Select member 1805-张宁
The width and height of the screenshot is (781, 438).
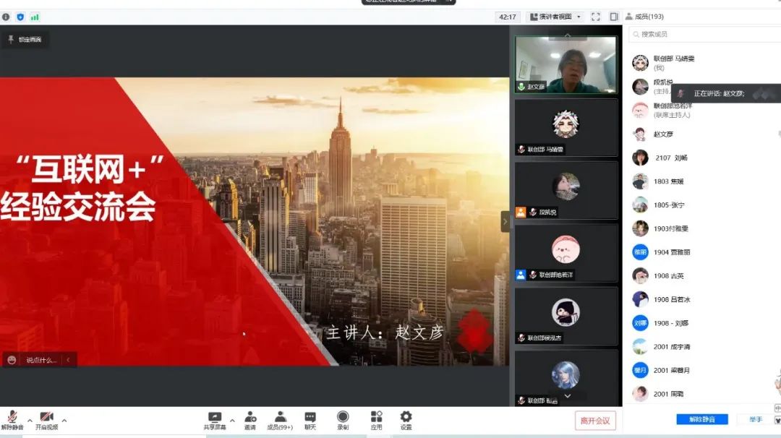click(x=704, y=205)
